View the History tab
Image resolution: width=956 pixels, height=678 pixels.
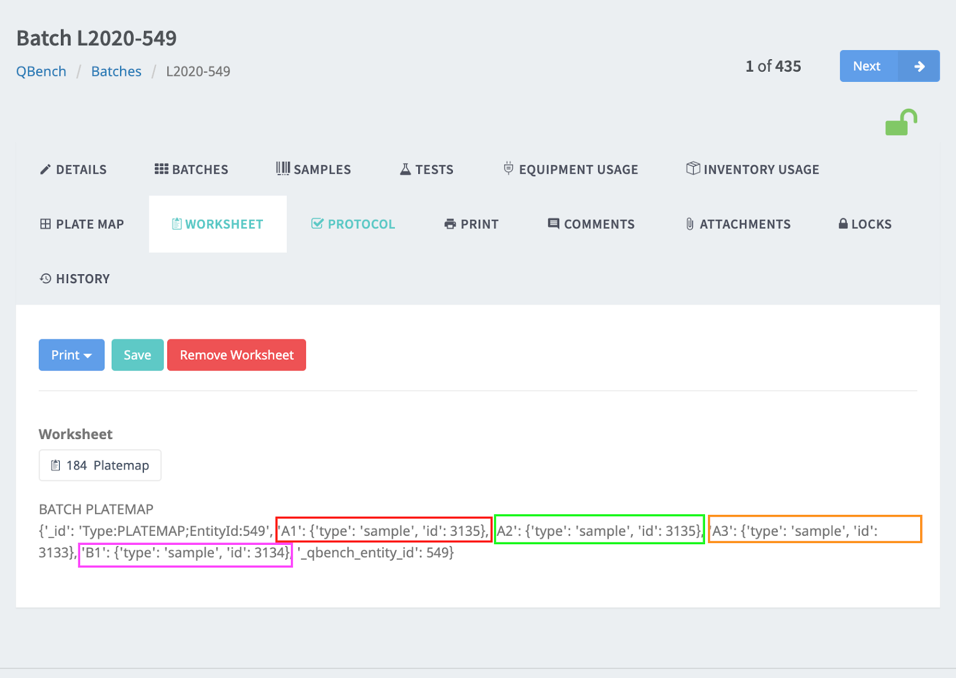[75, 279]
